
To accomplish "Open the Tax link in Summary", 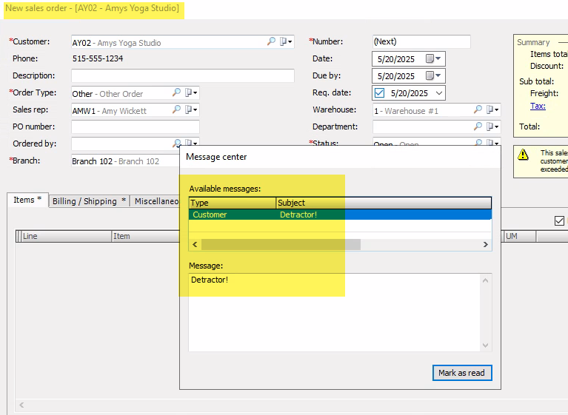I will (538, 106).
